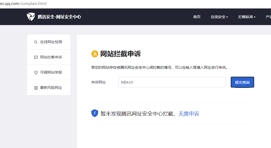Focus the 申诉网址 input field
This screenshot has width=271, height=148.
pos(172,82)
